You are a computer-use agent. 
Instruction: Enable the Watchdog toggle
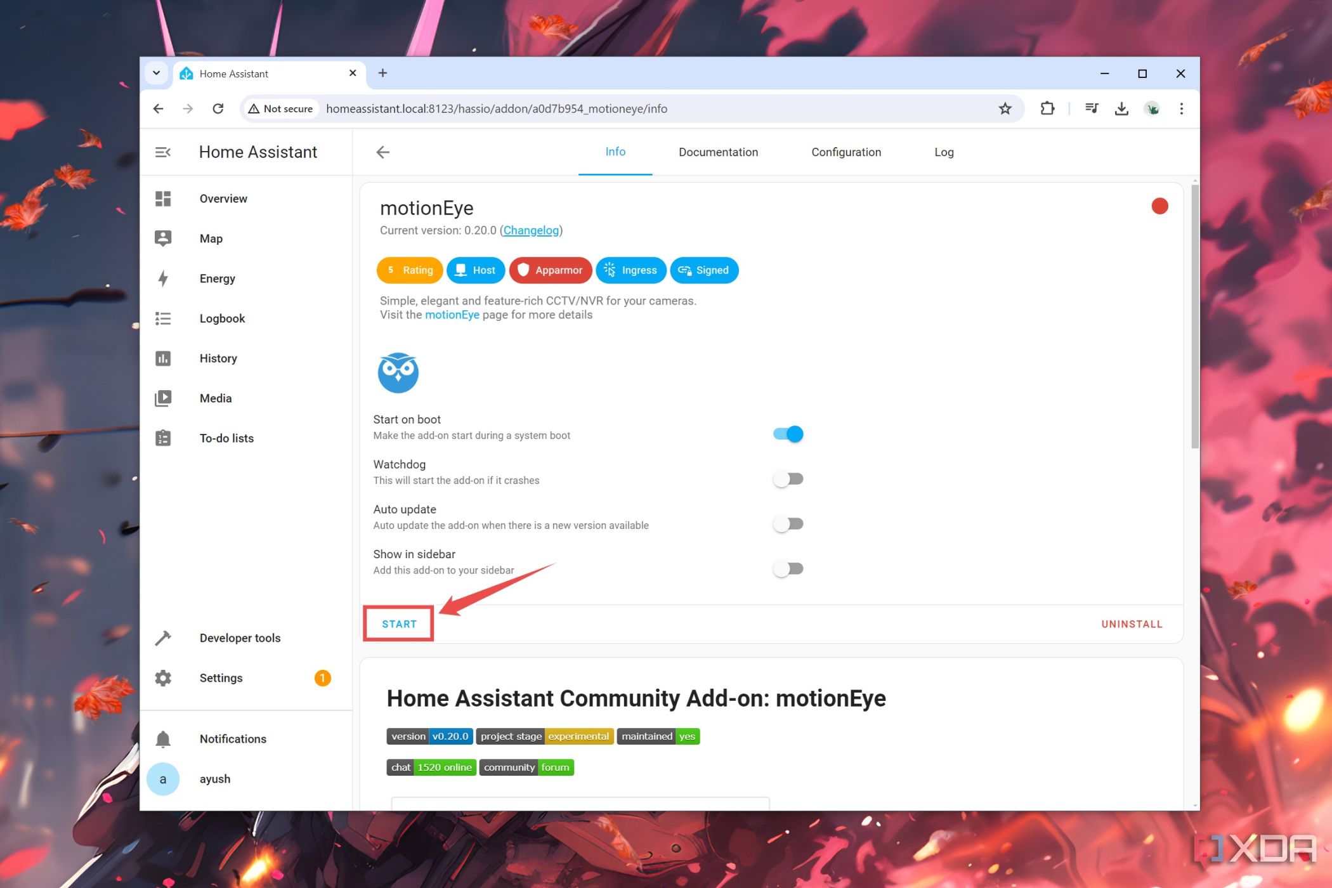(788, 479)
